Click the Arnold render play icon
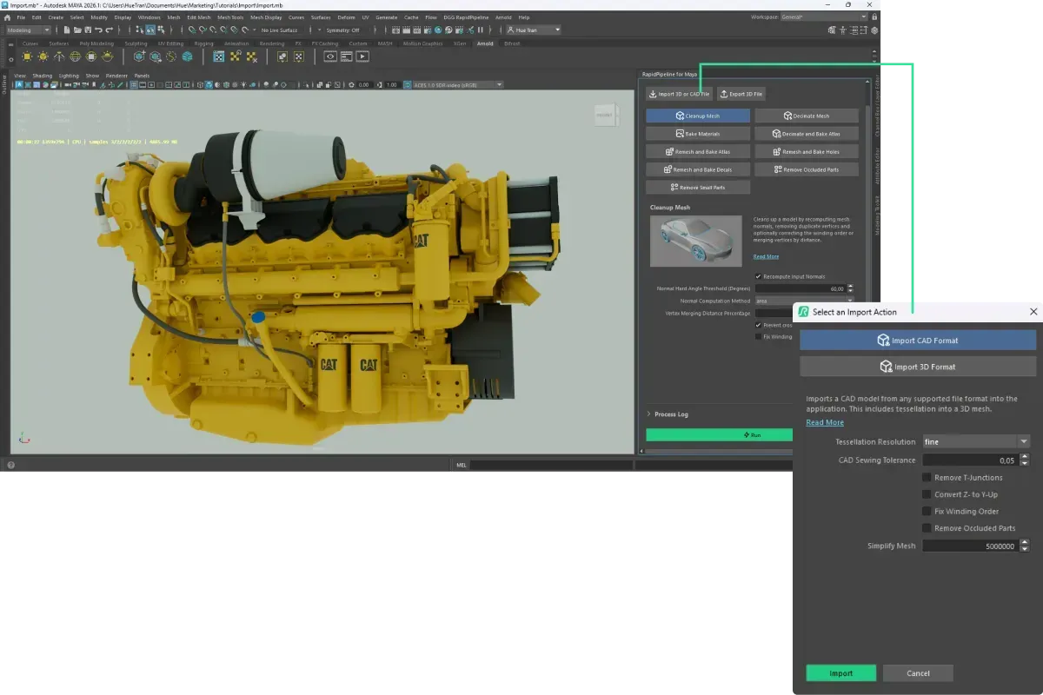 coord(362,56)
